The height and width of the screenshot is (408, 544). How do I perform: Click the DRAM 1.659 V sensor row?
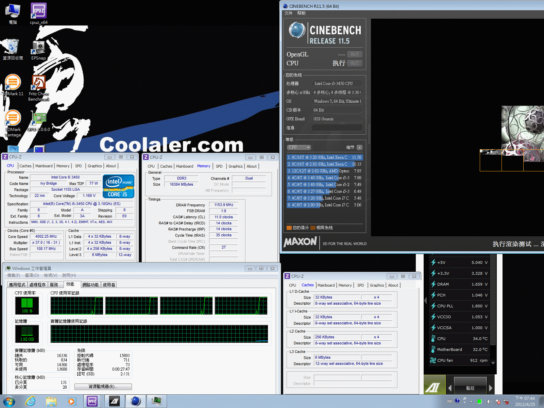459,284
